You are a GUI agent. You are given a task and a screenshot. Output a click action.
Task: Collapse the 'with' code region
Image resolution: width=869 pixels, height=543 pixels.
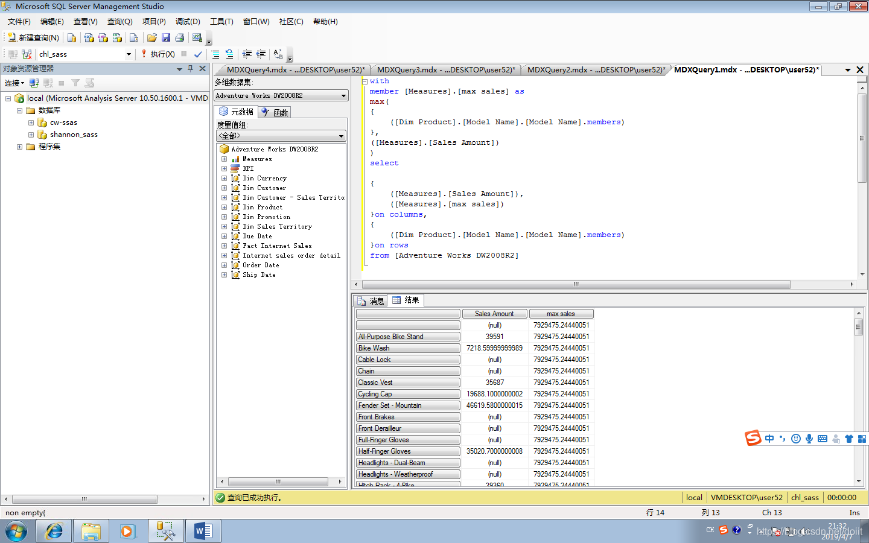(364, 81)
